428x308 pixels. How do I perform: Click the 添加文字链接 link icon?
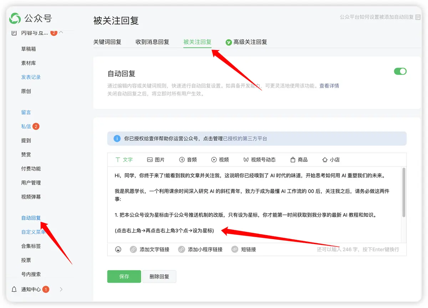(x=133, y=249)
